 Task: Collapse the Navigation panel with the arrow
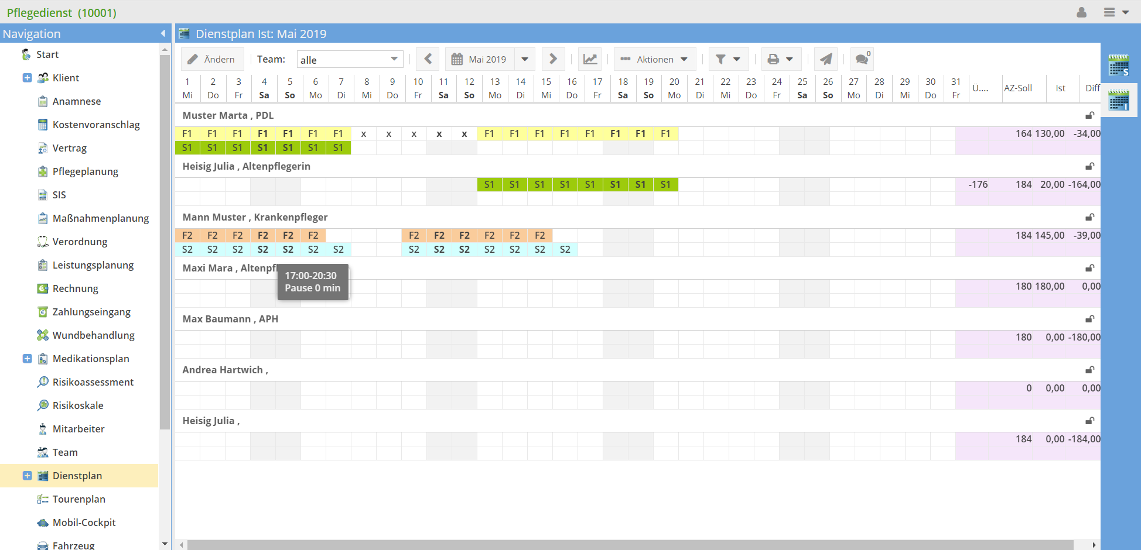163,33
